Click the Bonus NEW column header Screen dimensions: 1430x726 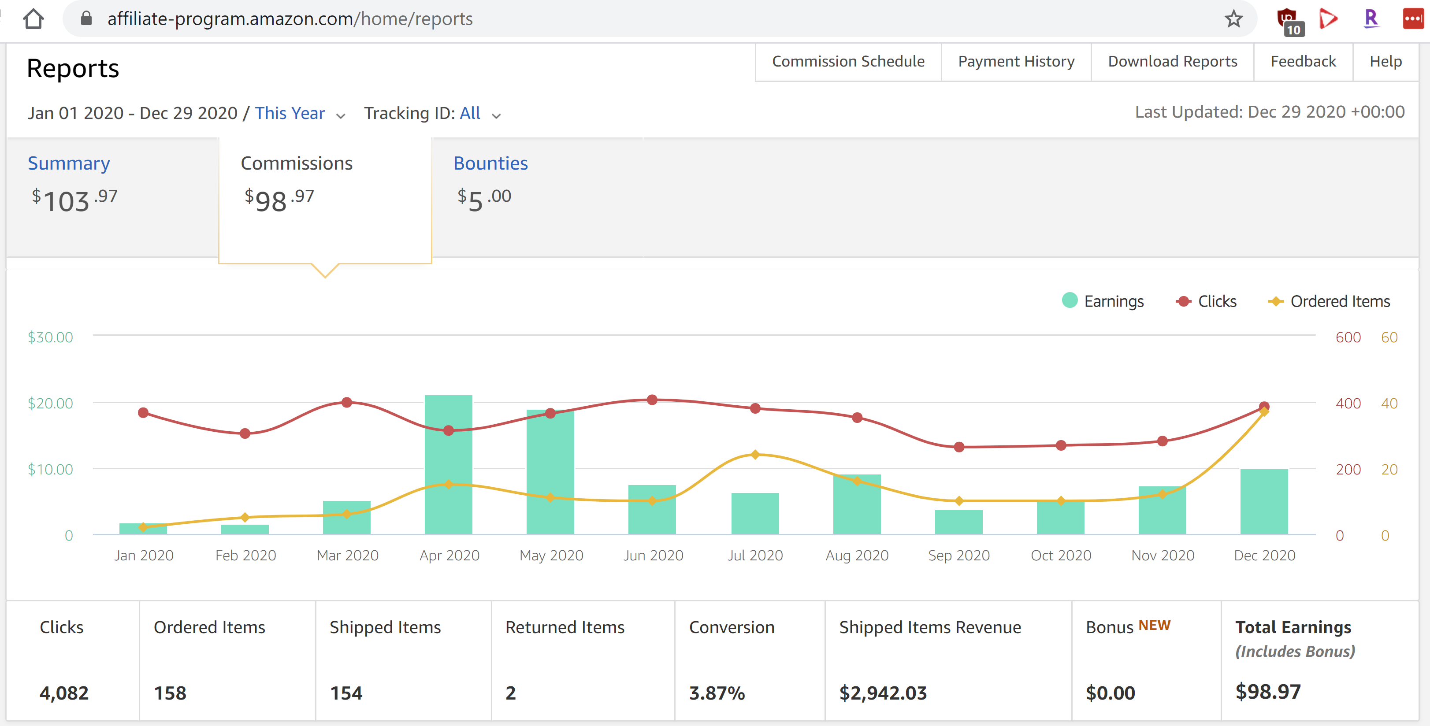(1128, 626)
